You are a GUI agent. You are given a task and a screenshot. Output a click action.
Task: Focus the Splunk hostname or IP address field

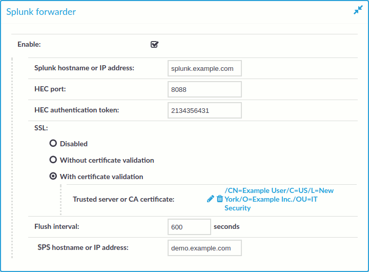click(204, 68)
